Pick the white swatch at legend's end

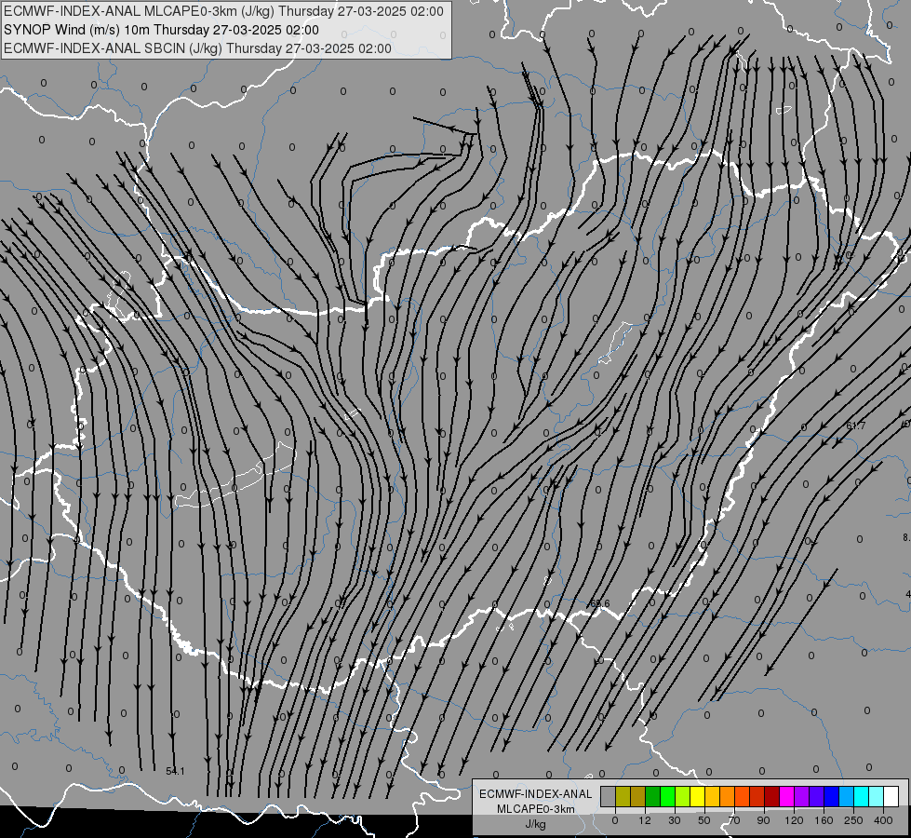click(891, 796)
